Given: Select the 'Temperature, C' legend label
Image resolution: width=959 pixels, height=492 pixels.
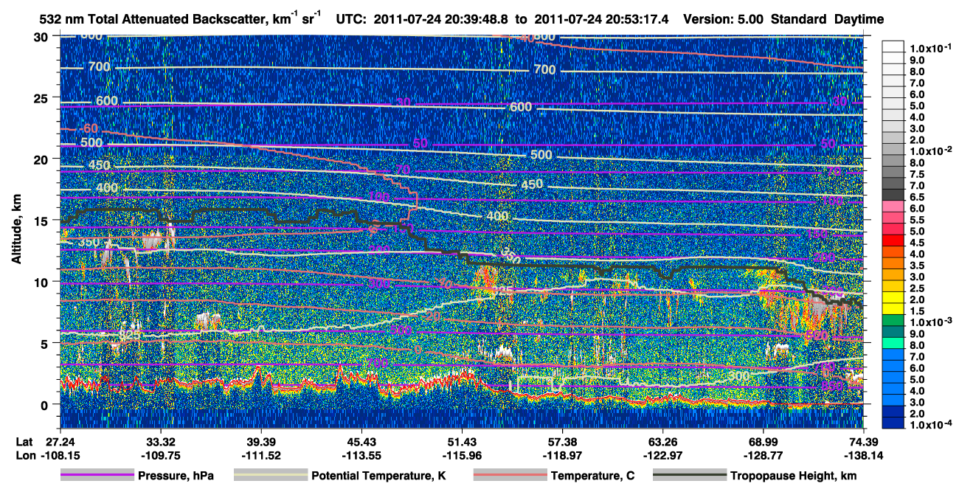Looking at the screenshot, I should 592,477.
